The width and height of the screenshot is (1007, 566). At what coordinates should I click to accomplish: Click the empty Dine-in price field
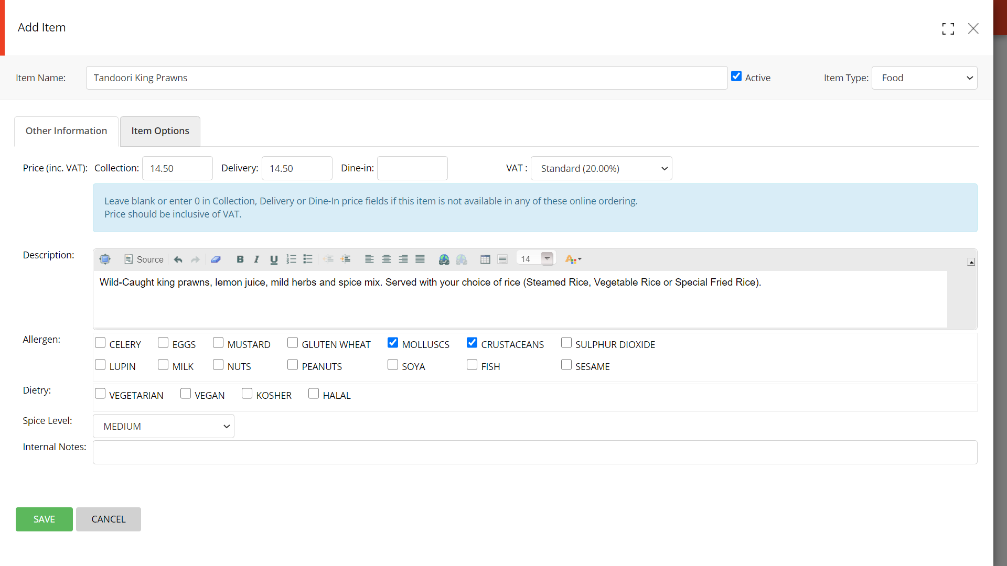click(x=412, y=168)
